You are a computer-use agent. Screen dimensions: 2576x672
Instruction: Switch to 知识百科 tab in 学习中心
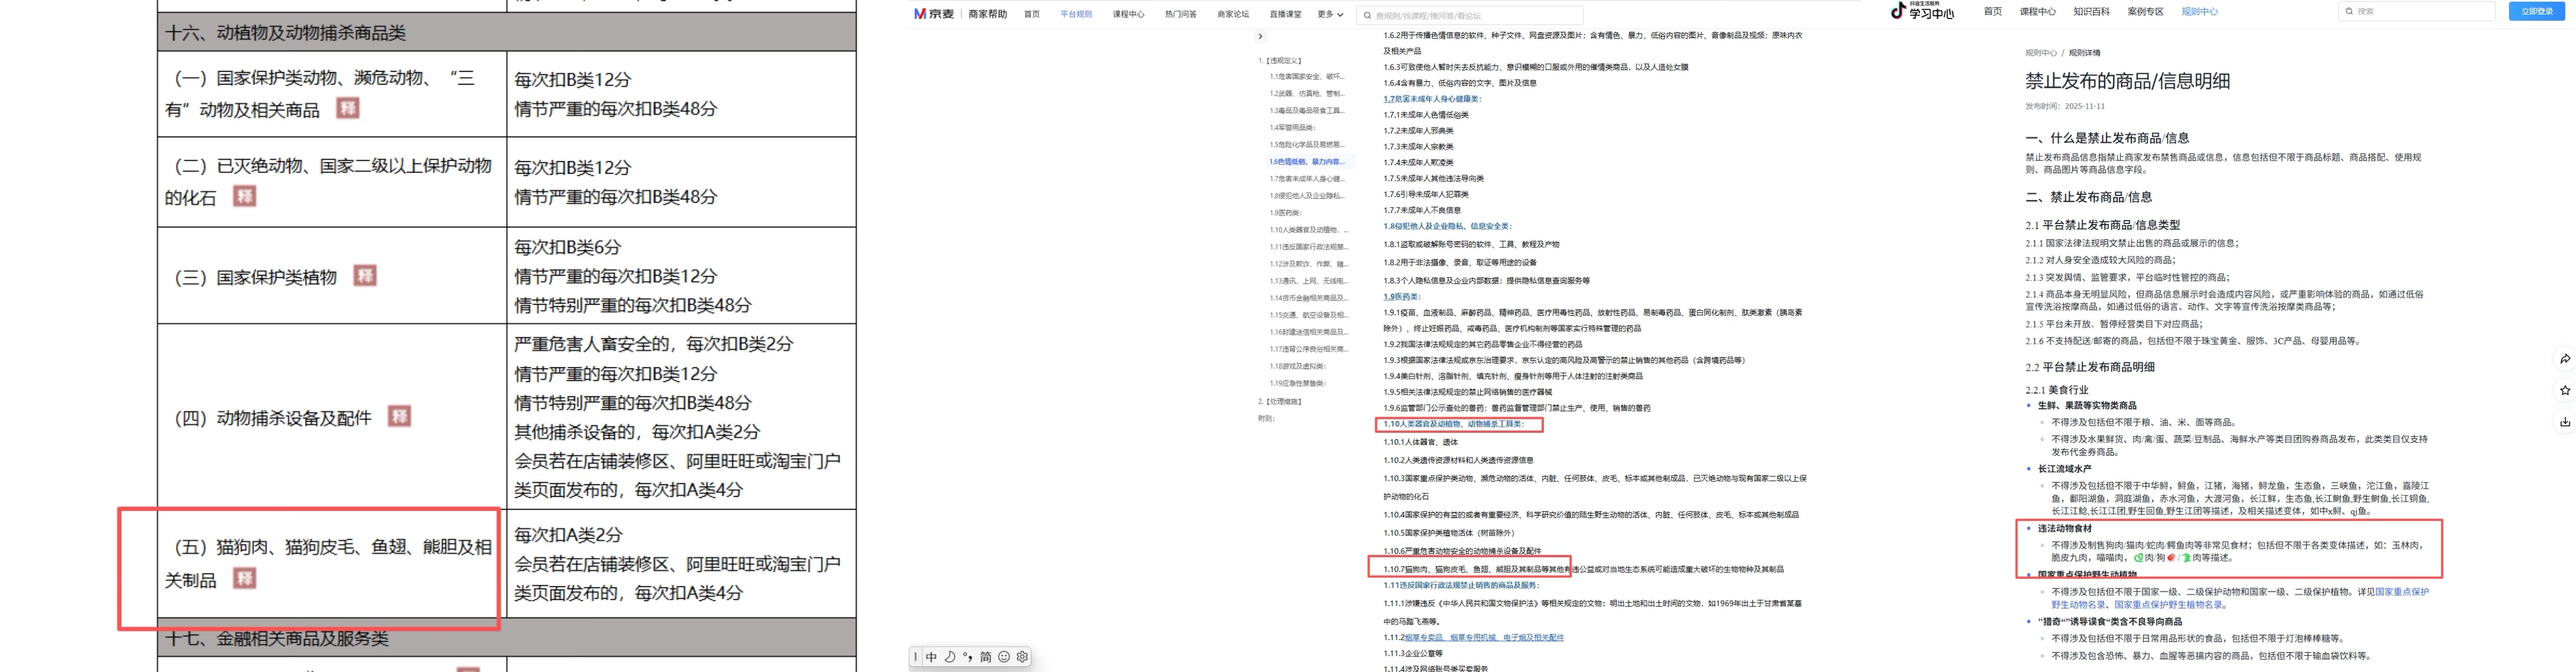(2091, 12)
